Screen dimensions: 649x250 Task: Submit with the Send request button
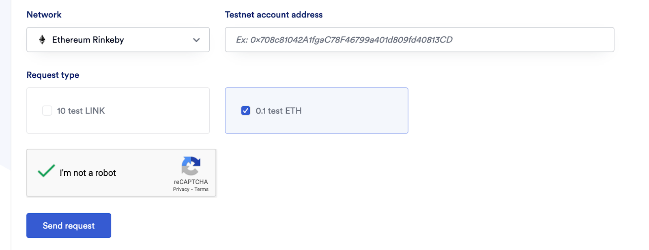click(x=69, y=226)
